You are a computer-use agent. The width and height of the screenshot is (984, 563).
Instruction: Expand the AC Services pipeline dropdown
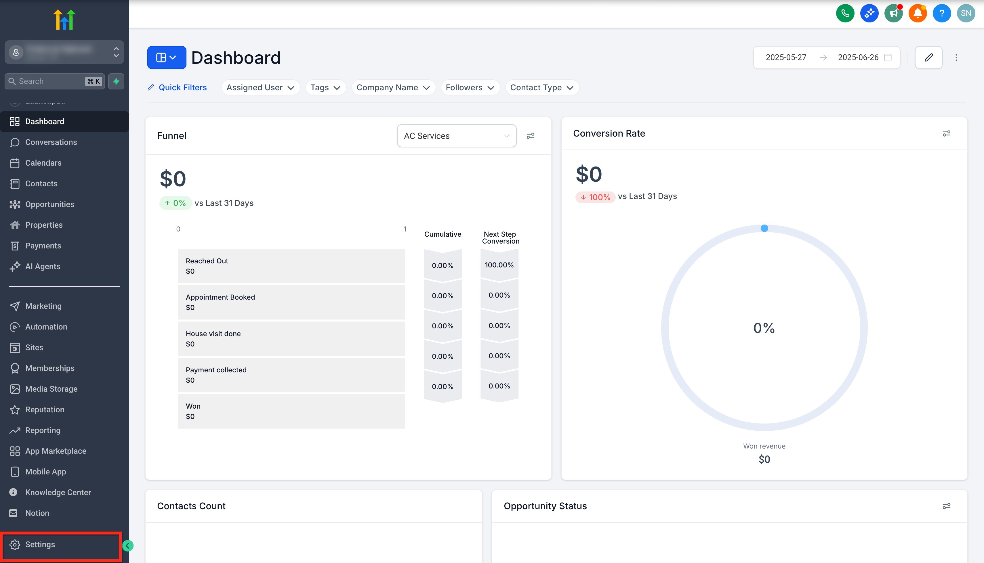point(456,136)
